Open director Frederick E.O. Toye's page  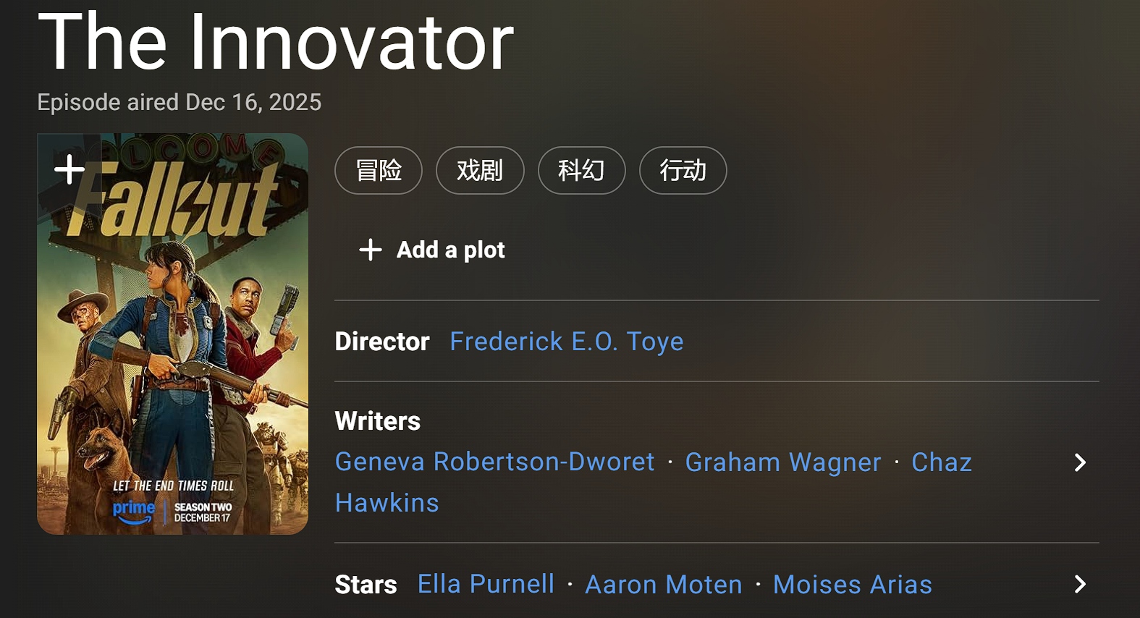click(x=566, y=342)
